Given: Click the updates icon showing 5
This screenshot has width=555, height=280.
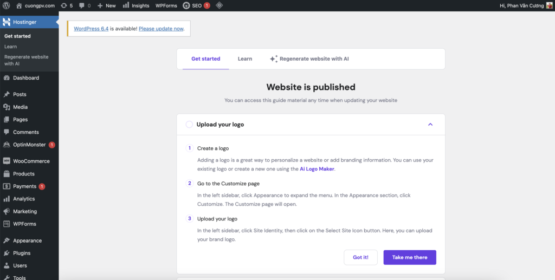Looking at the screenshot, I should pos(64,5).
